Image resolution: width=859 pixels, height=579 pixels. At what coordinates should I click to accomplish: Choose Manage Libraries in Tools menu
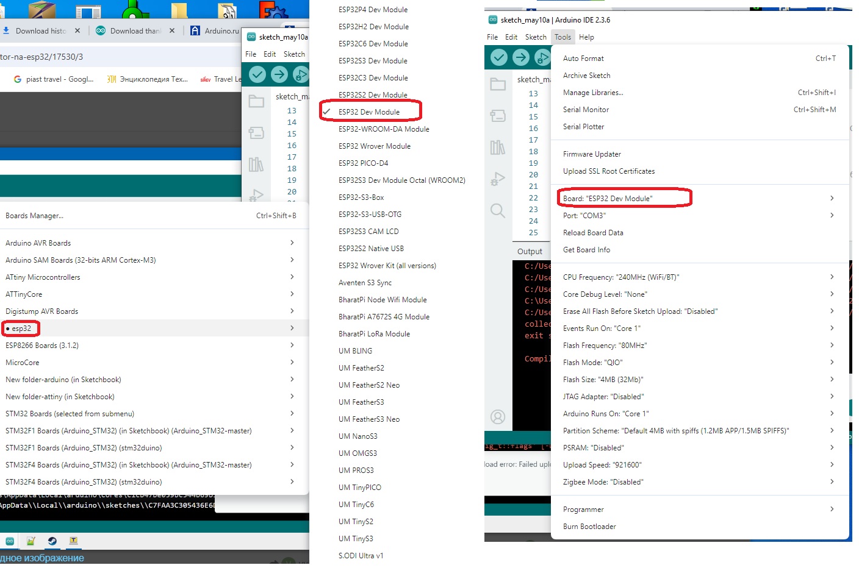700,93
